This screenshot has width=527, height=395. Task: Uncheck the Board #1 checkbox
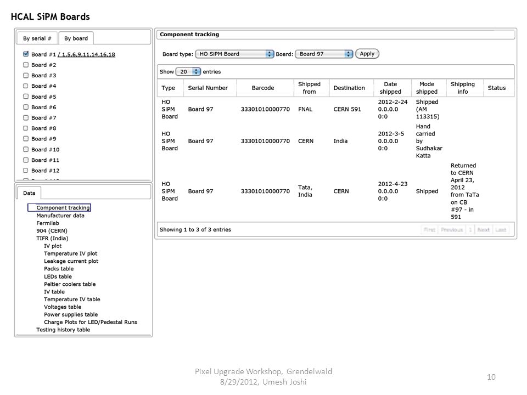tap(26, 54)
